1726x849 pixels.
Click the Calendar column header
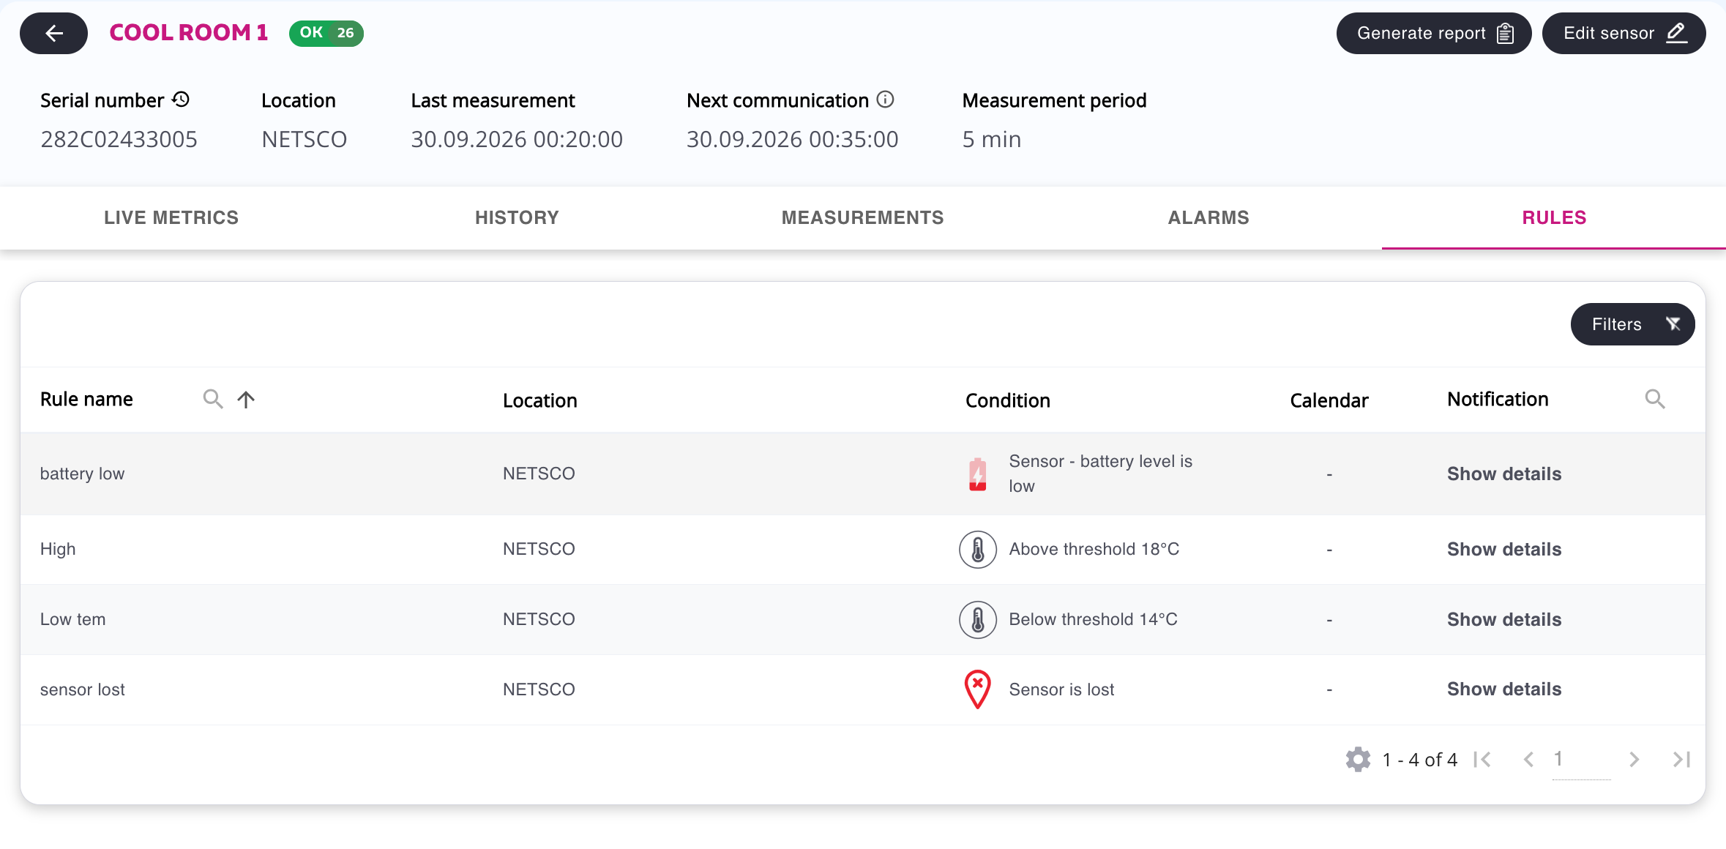[x=1329, y=400]
